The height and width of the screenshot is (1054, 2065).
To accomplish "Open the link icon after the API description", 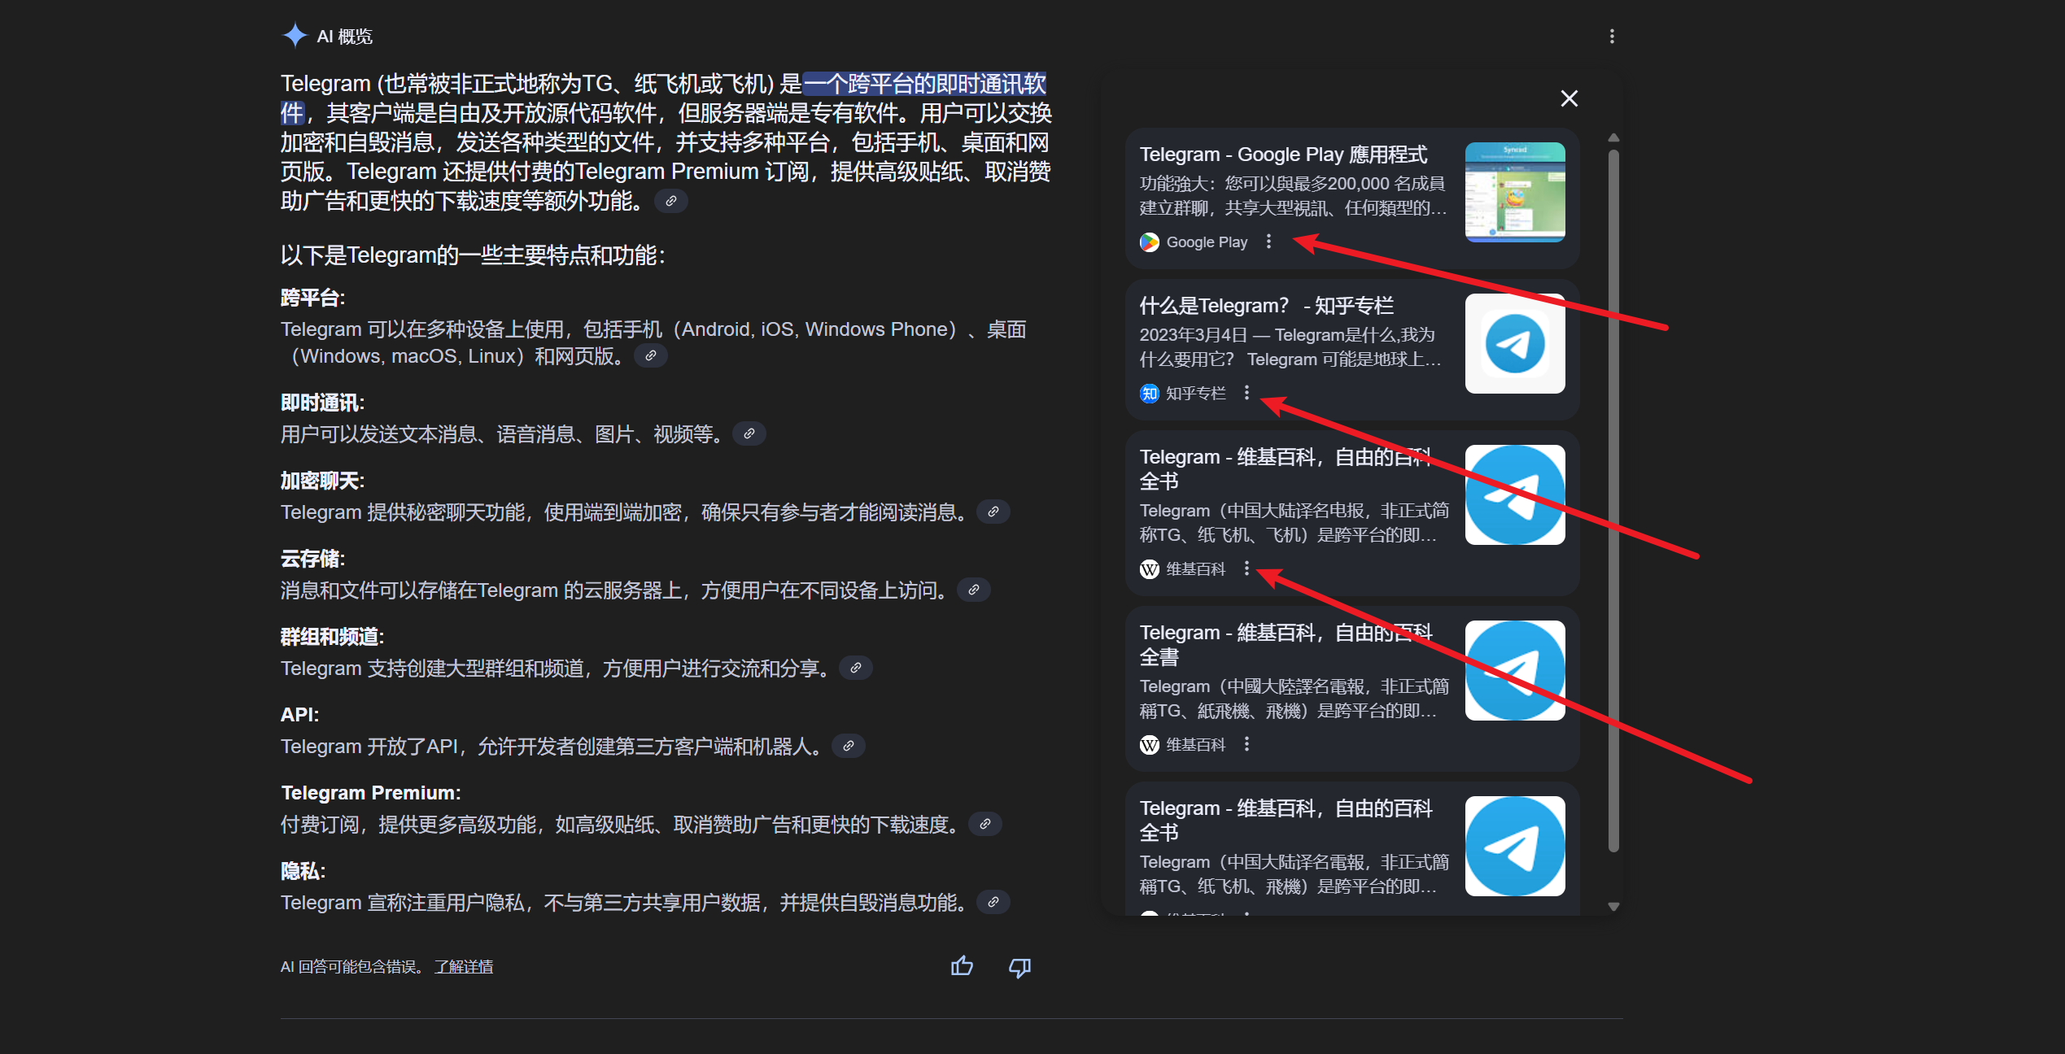I will tap(849, 746).
